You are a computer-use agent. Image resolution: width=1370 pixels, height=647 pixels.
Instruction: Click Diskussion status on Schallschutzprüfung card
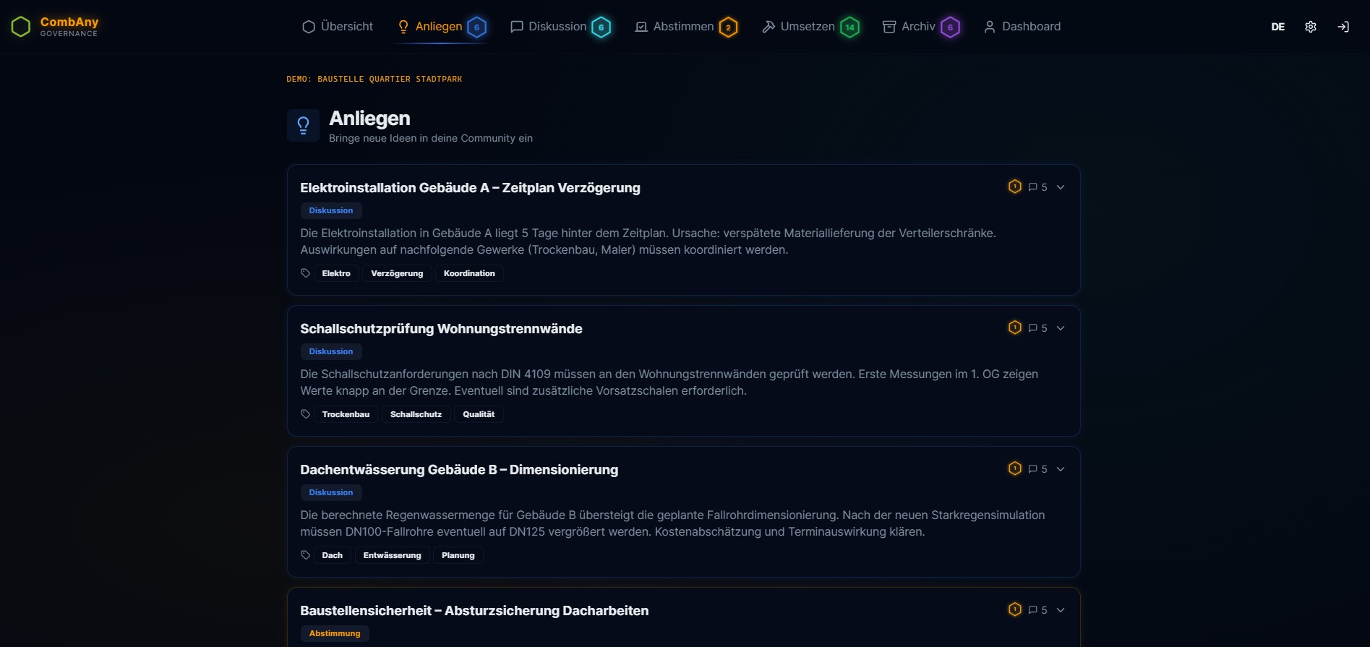coord(331,351)
